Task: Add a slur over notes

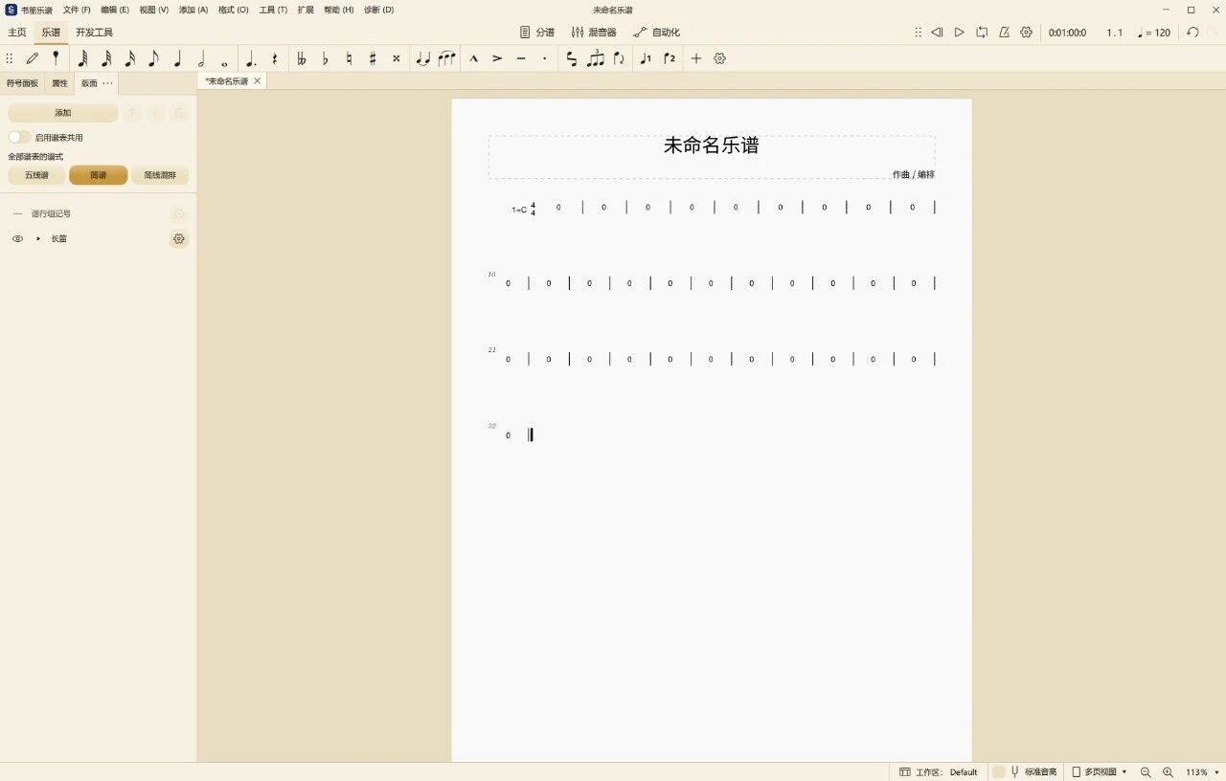Action: [x=447, y=58]
